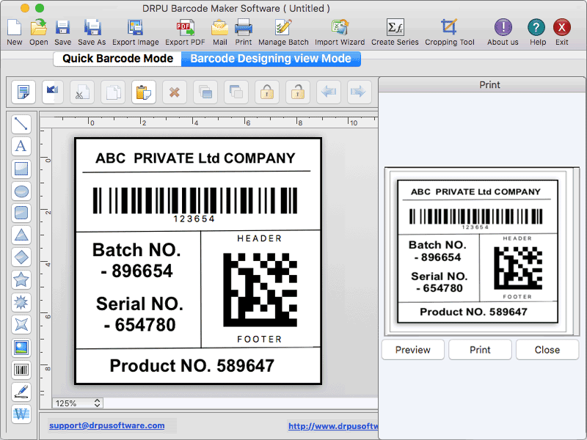Open Manage Batch
The width and height of the screenshot is (587, 440).
pyautogui.click(x=283, y=31)
